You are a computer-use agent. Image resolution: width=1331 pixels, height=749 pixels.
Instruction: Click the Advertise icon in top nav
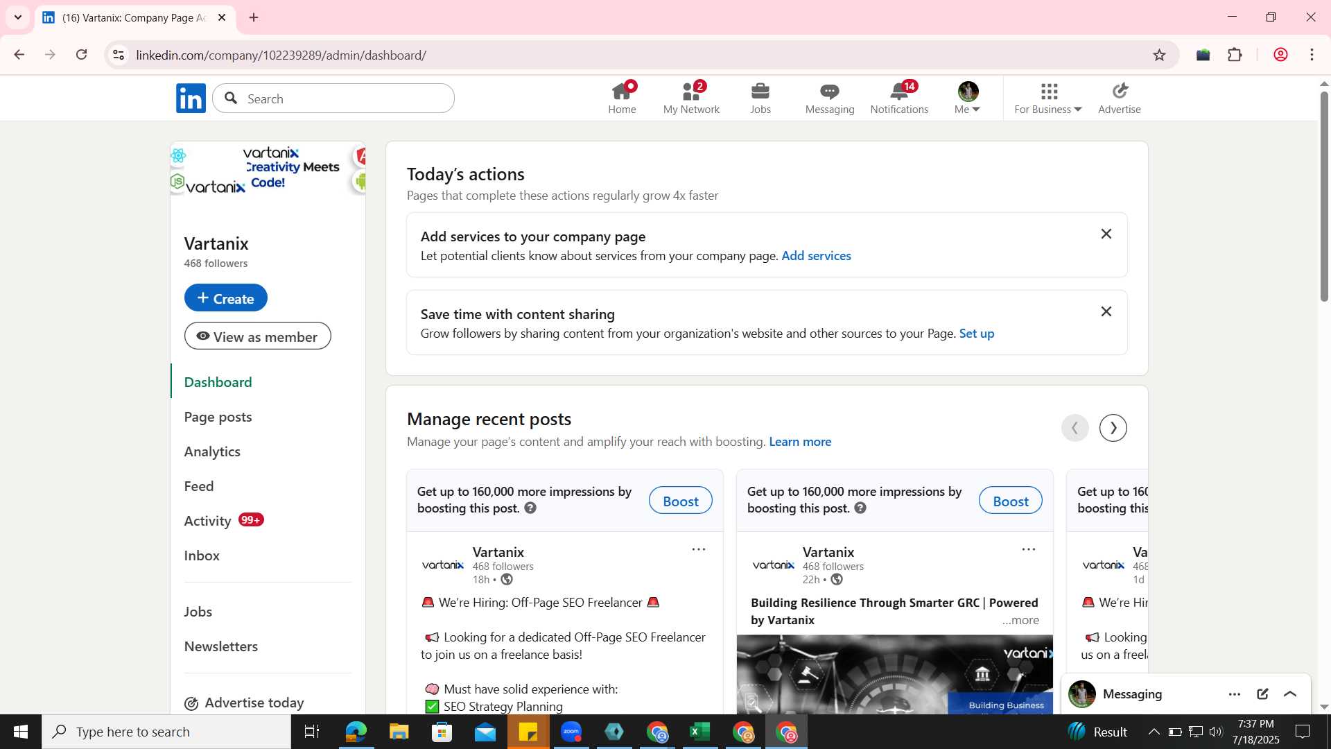1120,91
